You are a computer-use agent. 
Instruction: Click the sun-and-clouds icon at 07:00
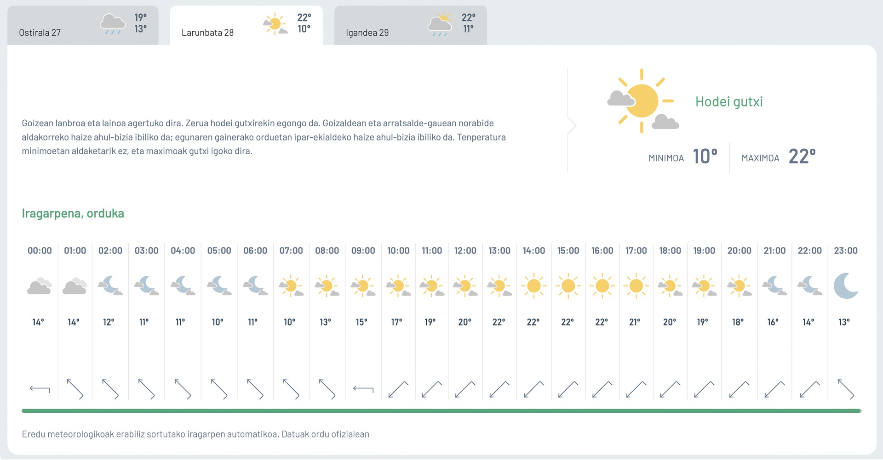(x=291, y=286)
